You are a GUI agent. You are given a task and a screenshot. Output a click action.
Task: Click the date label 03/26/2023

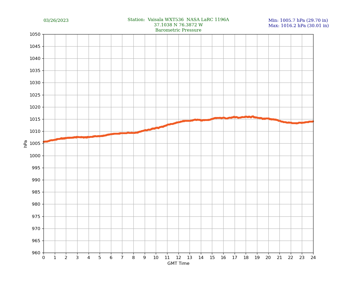point(56,21)
